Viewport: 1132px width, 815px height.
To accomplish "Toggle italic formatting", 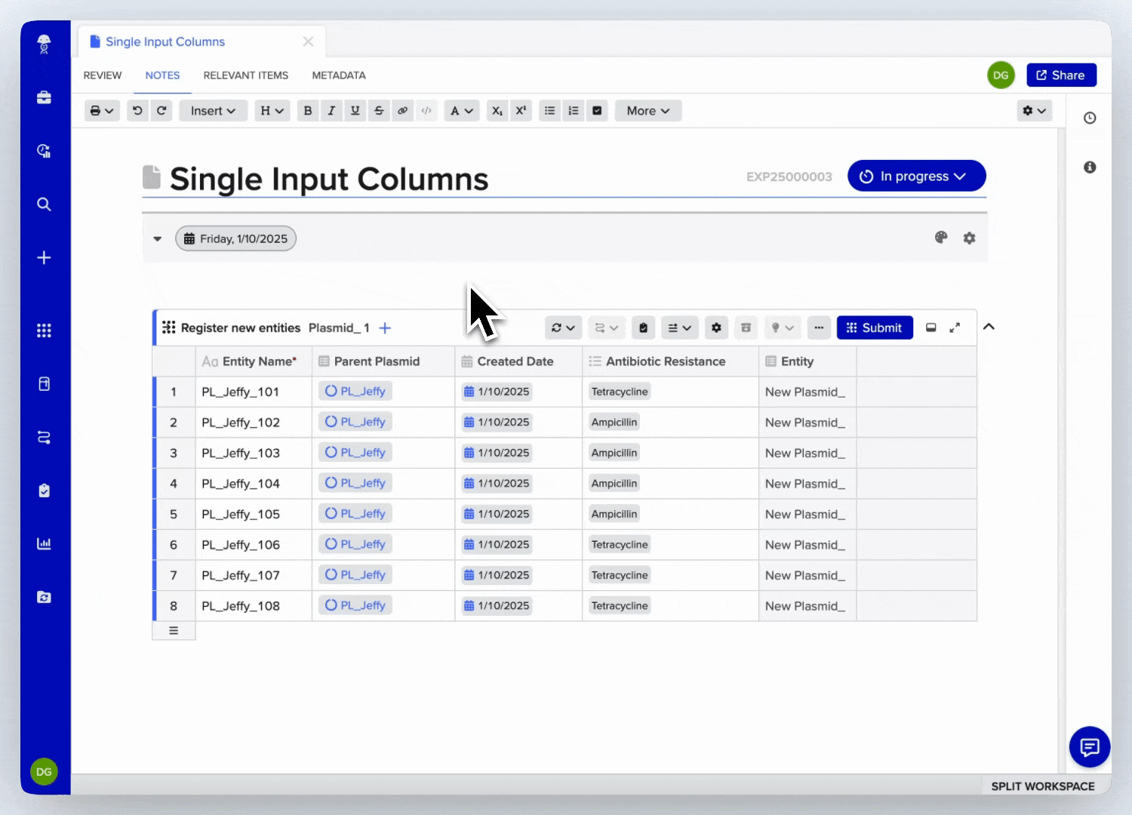I will pyautogui.click(x=331, y=111).
